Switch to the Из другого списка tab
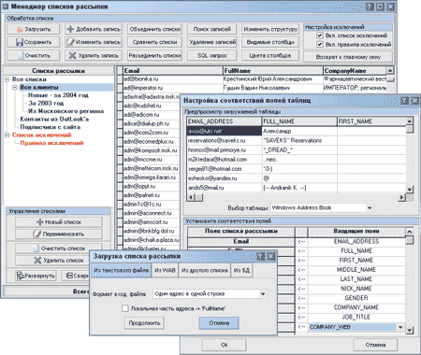 [x=205, y=270]
